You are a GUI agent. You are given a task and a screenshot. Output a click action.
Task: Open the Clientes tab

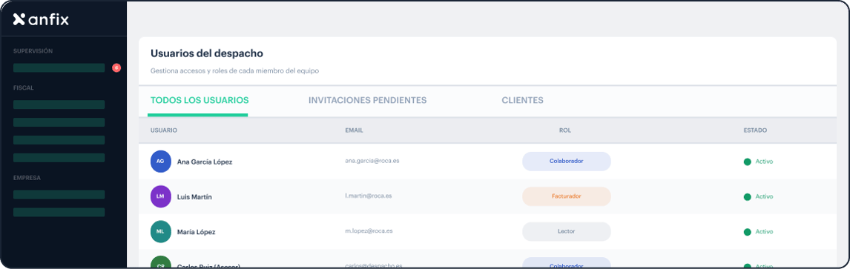tap(523, 100)
